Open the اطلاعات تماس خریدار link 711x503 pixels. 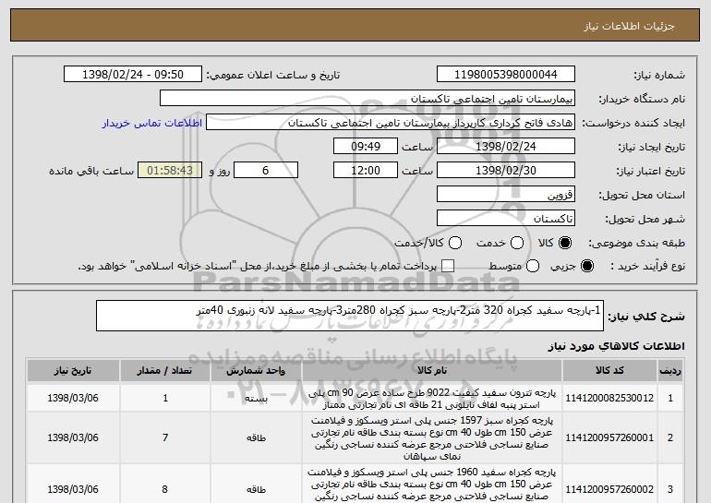(x=152, y=123)
